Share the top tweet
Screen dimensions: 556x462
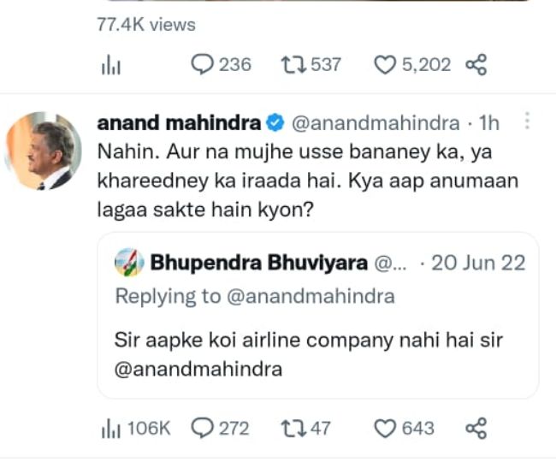point(476,64)
